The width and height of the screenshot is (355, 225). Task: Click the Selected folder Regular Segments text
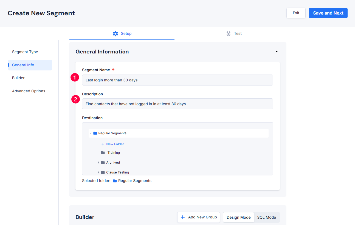pyautogui.click(x=135, y=181)
